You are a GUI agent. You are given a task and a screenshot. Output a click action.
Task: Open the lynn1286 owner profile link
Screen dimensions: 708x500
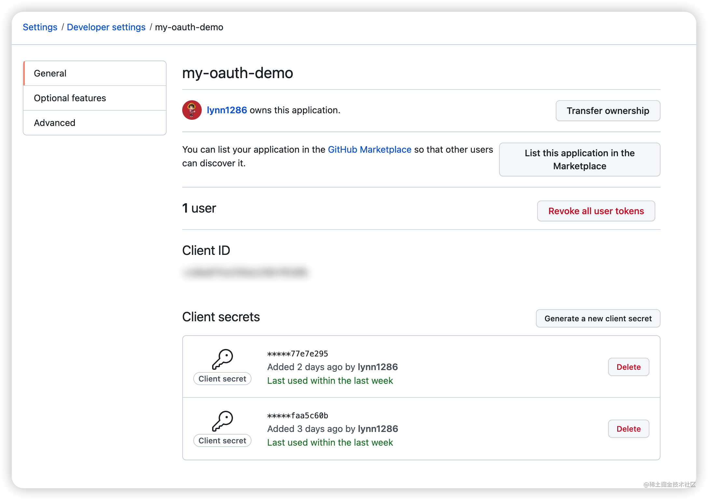(x=227, y=110)
